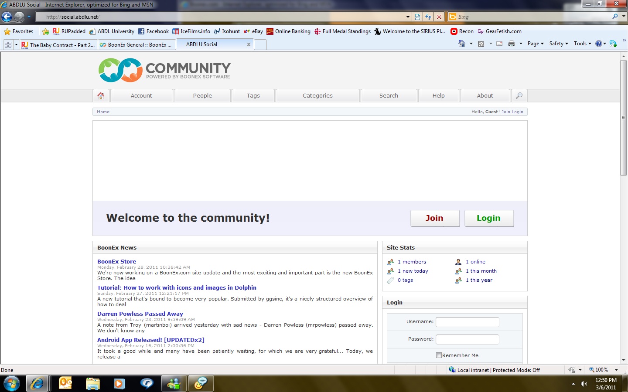Open the Categories menu item
Image resolution: width=628 pixels, height=392 pixels.
[317, 96]
